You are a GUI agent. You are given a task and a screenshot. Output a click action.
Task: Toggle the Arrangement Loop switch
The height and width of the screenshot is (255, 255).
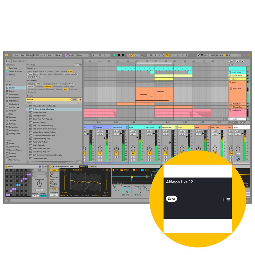(167, 55)
